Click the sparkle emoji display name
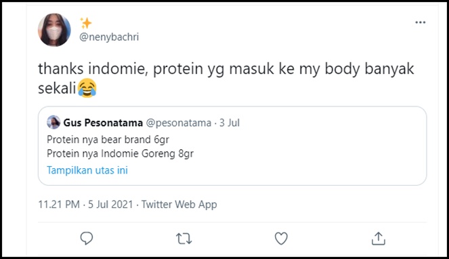This screenshot has width=449, height=259. (85, 23)
